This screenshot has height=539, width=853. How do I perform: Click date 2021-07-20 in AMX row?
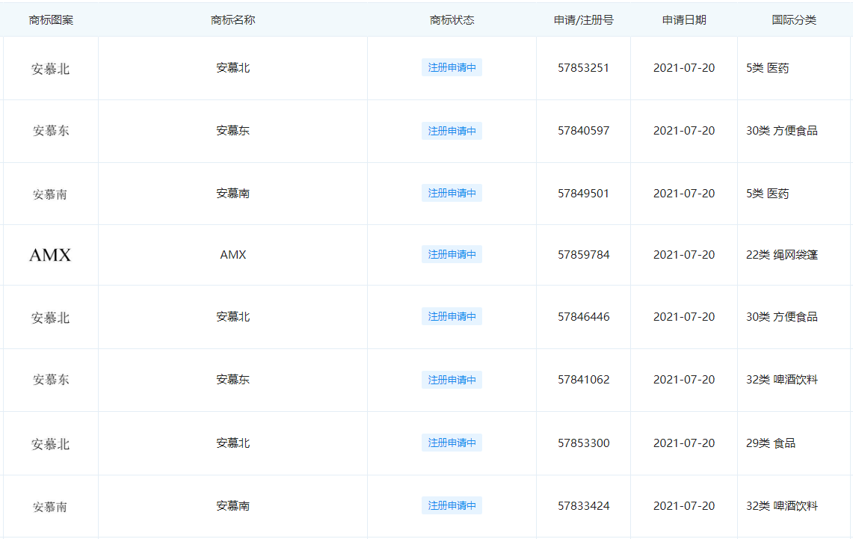coord(684,254)
